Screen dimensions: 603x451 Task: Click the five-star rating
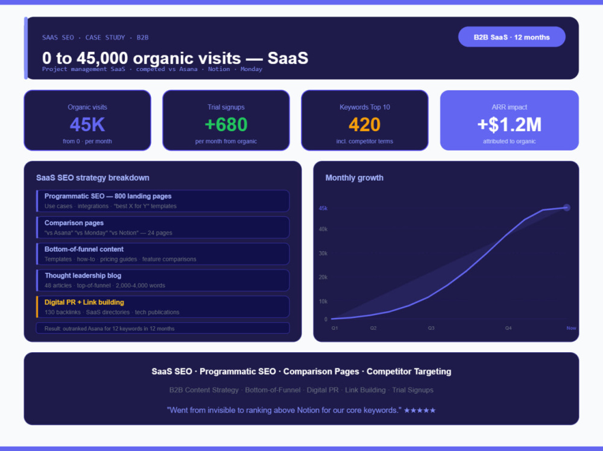pyautogui.click(x=420, y=410)
